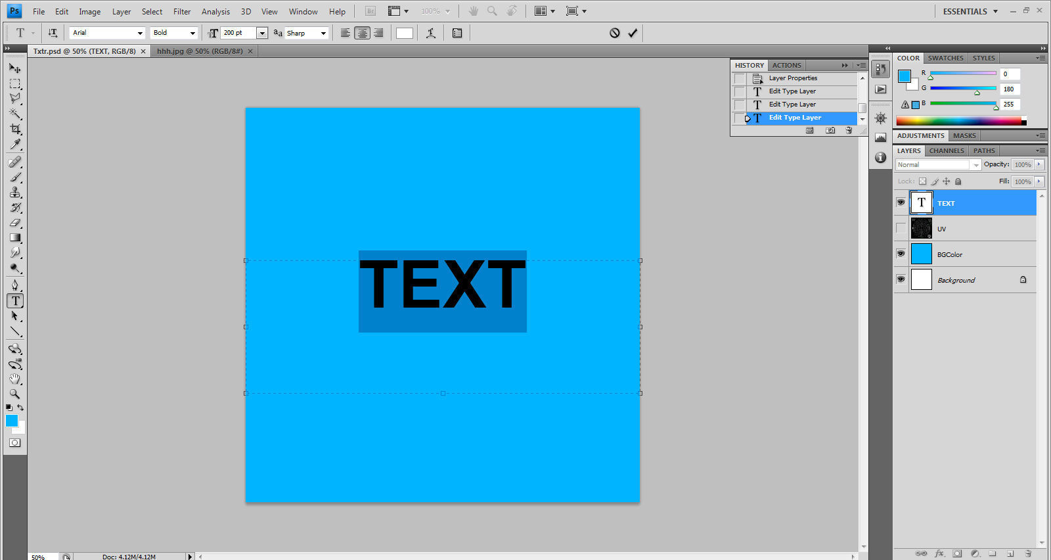This screenshot has width=1051, height=560.
Task: Toggle lock position
Action: pos(947,181)
